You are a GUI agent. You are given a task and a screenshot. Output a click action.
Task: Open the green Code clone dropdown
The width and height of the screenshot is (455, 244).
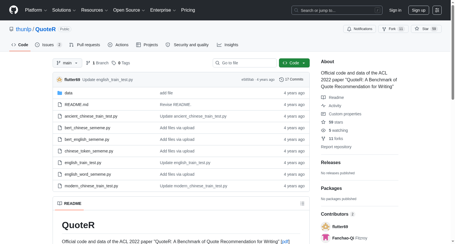coord(294,63)
